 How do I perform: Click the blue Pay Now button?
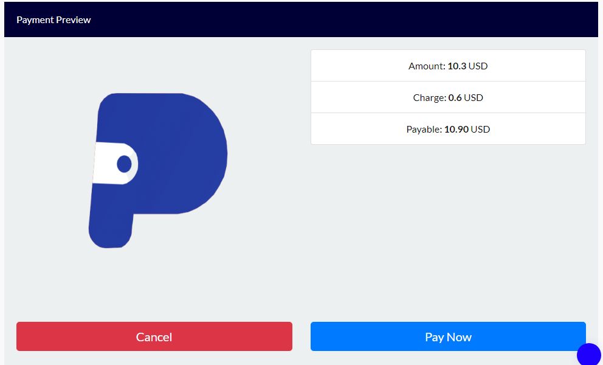448,336
